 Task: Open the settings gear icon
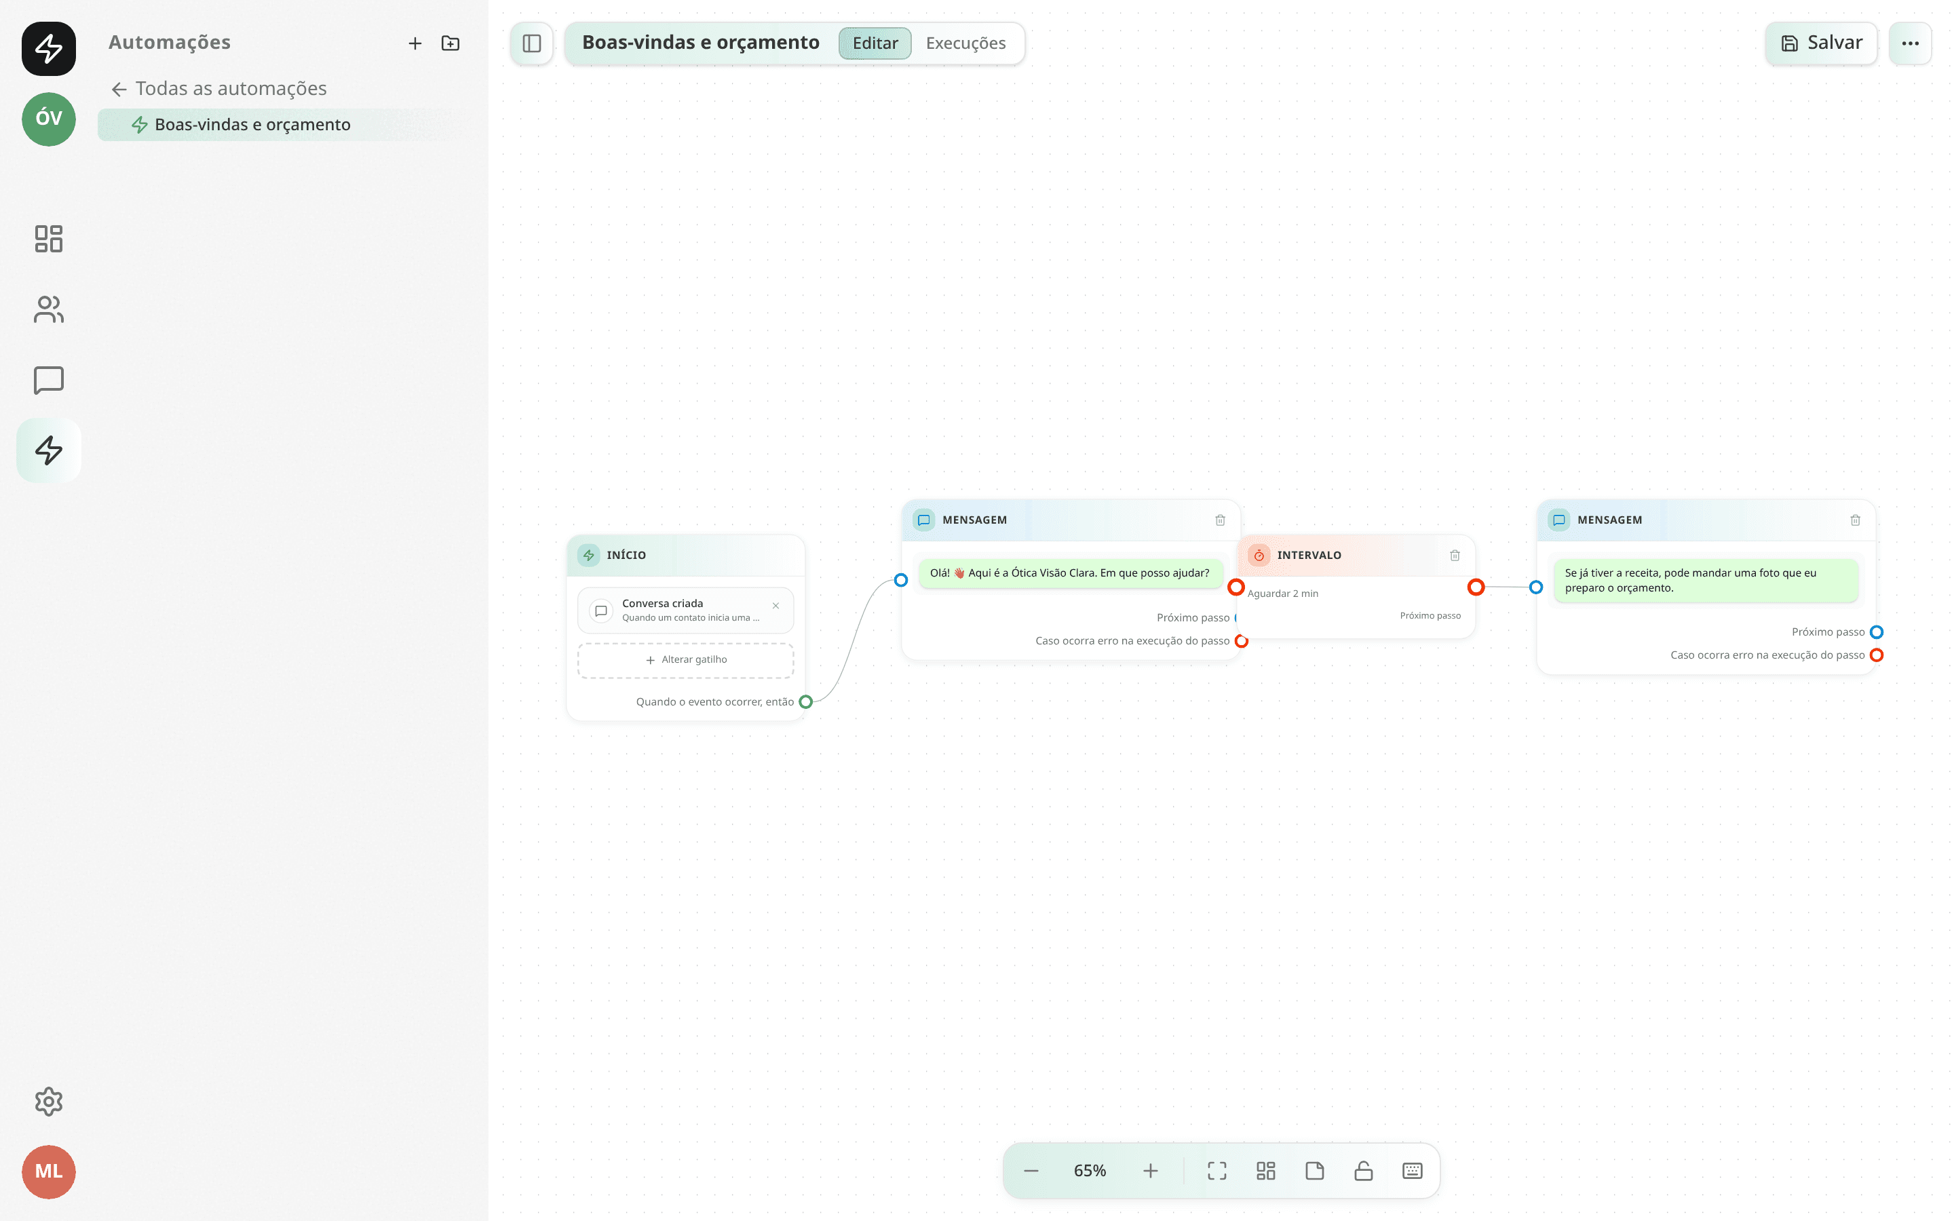(x=48, y=1102)
